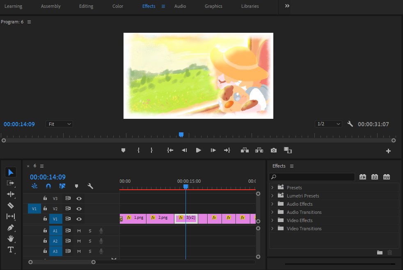Viewport: 403px width, 270px height.
Task: Expand the Audio Effects folder
Action: pyautogui.click(x=272, y=204)
